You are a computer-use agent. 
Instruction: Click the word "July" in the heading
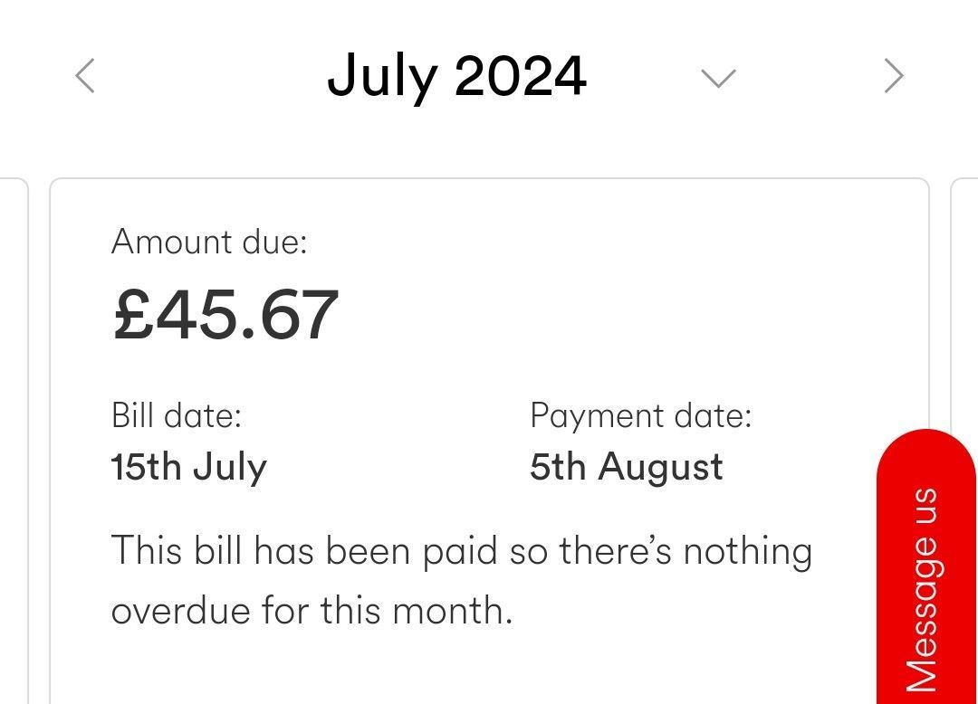click(381, 77)
